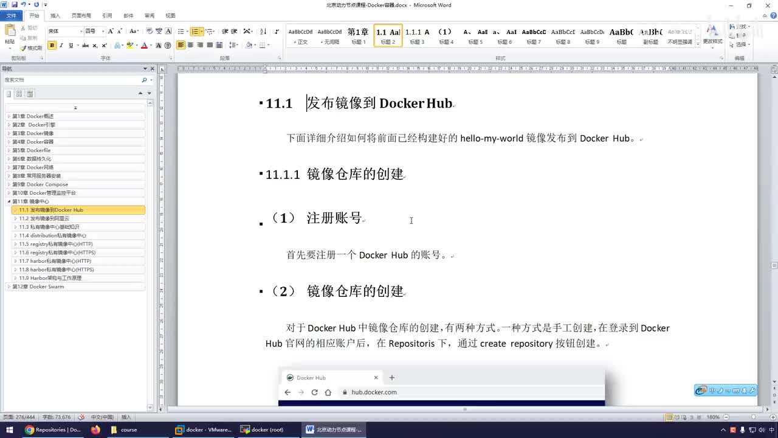Switch to the Page Layout ribbon tab
The width and height of the screenshot is (778, 438).
pyautogui.click(x=81, y=16)
